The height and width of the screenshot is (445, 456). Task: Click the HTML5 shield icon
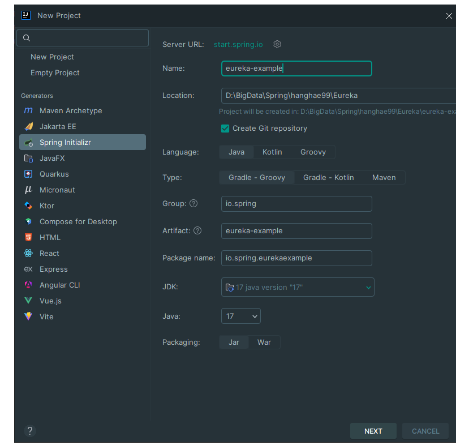28,237
